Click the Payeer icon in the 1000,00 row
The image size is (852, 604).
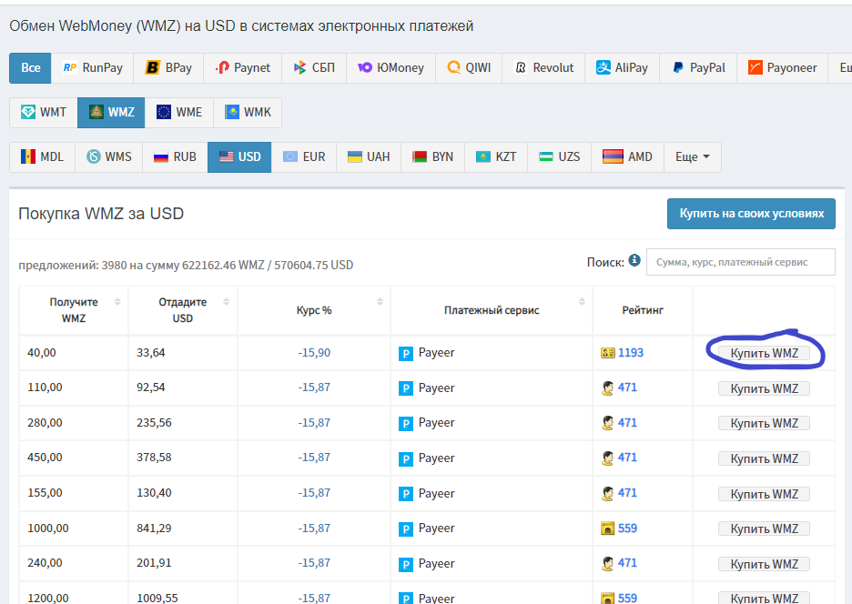405,529
